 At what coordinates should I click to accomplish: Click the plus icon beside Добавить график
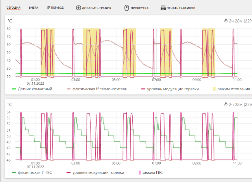(78, 8)
